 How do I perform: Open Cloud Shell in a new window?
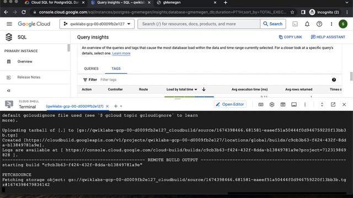click(333, 105)
